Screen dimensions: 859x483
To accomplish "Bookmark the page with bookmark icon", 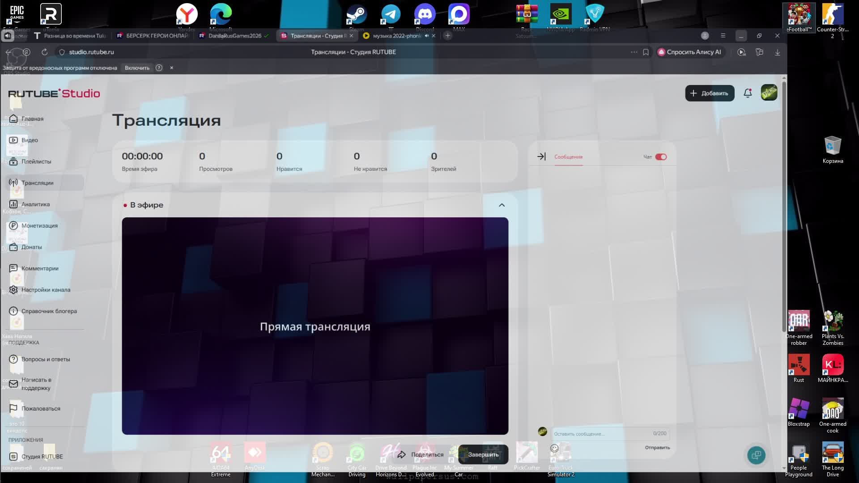I will click(646, 52).
